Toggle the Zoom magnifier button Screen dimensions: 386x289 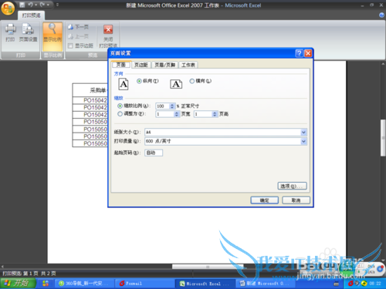click(x=52, y=36)
